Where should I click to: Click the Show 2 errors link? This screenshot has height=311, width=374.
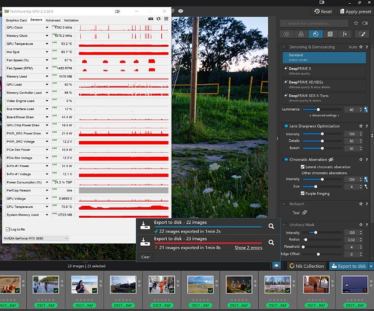point(249,248)
